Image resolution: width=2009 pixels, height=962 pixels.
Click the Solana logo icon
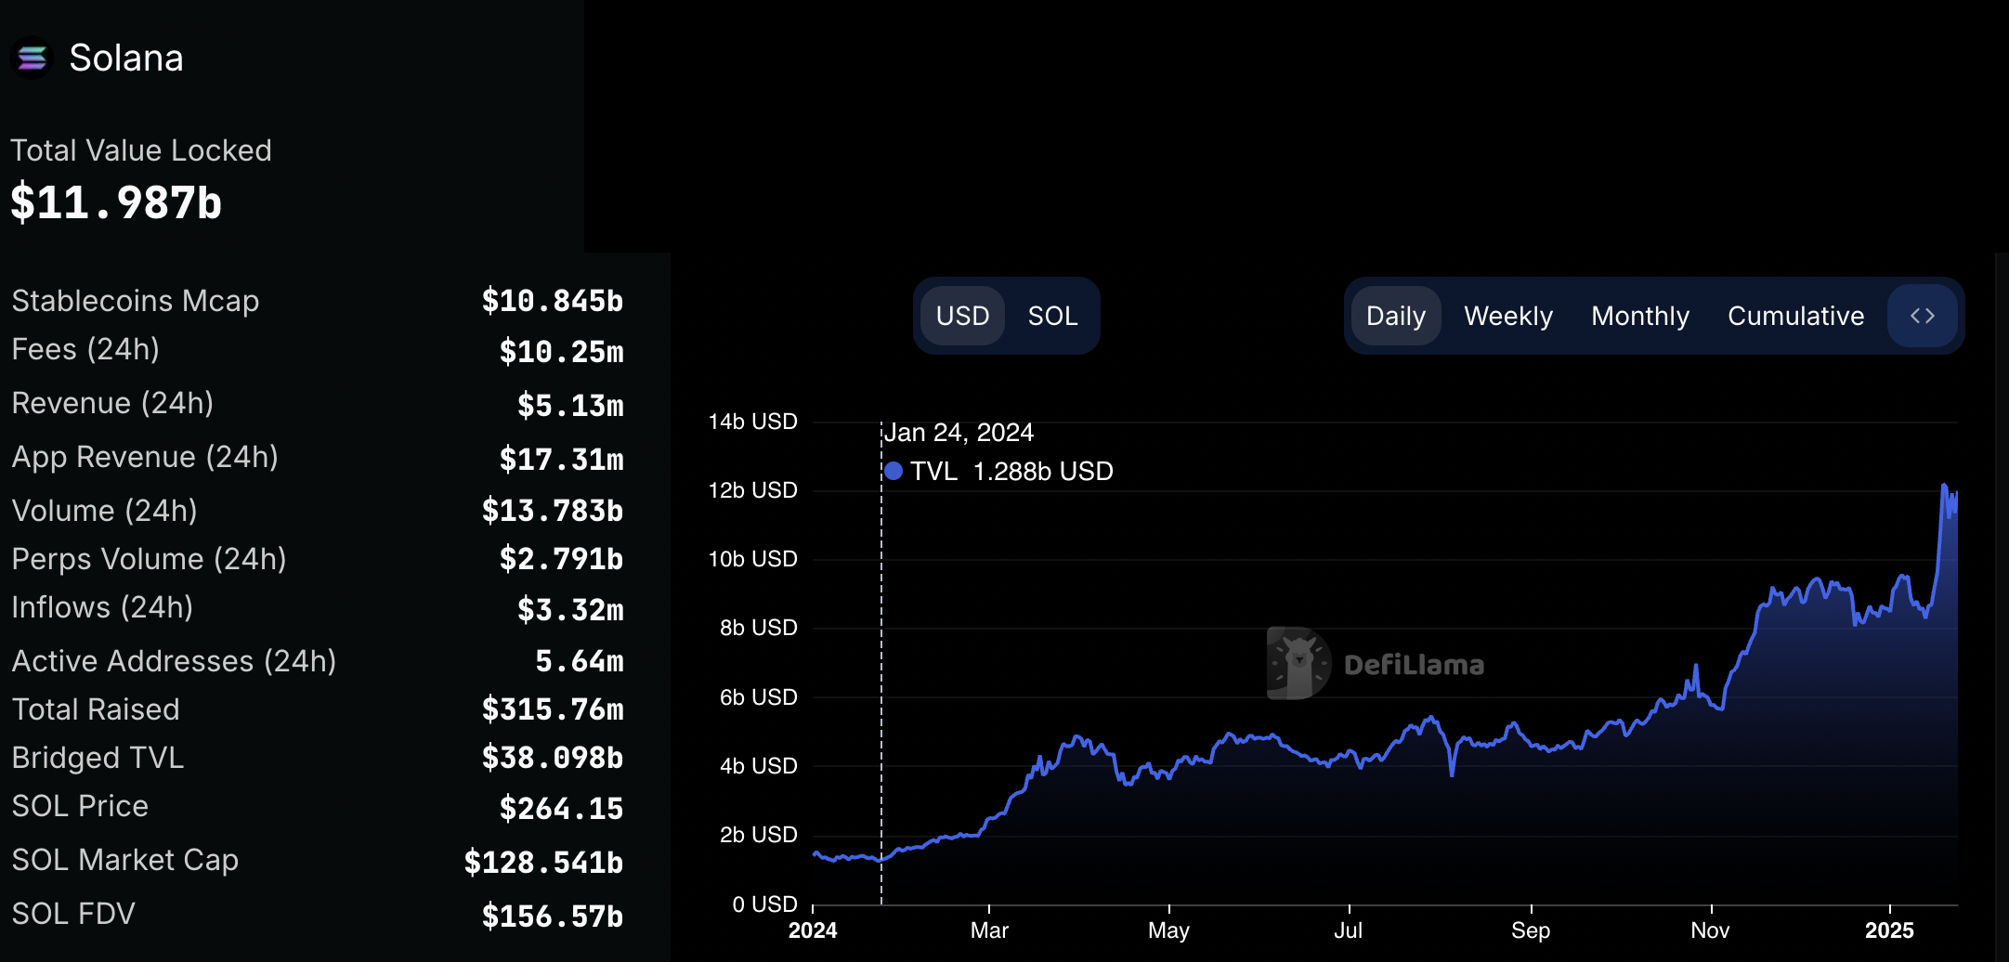[32, 58]
